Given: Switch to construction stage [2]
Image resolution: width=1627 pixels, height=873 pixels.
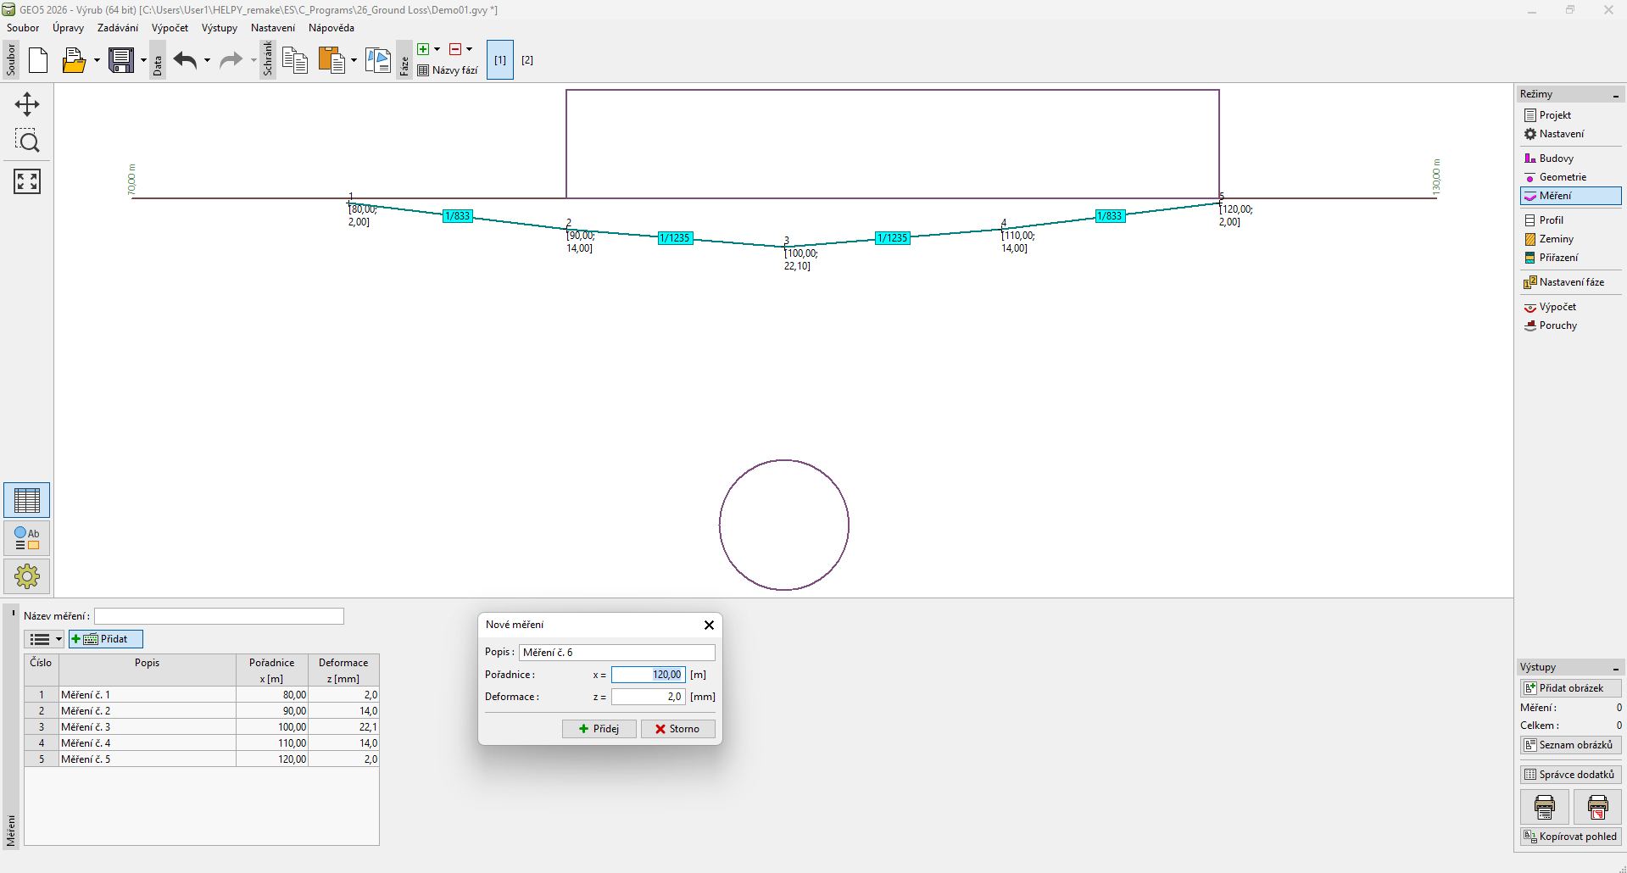Looking at the screenshot, I should (527, 60).
